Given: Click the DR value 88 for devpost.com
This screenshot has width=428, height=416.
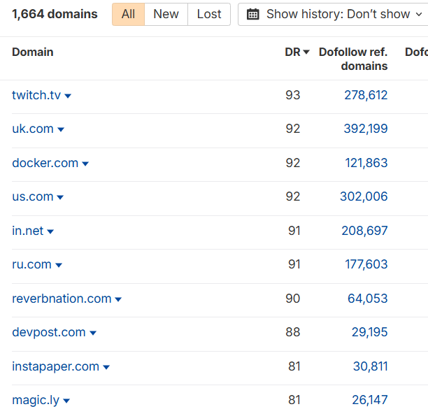Looking at the screenshot, I should point(293,332).
